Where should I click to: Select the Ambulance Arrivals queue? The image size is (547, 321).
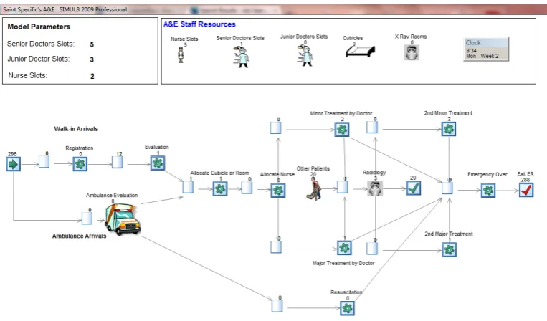tap(87, 219)
